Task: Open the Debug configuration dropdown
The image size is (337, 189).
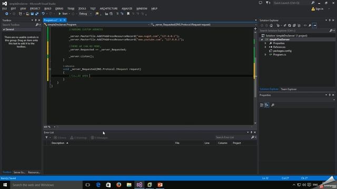Action: point(85,14)
